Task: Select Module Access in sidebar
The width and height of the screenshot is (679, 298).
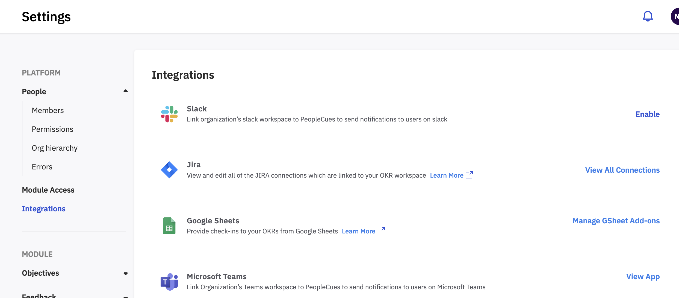Action: 48,190
